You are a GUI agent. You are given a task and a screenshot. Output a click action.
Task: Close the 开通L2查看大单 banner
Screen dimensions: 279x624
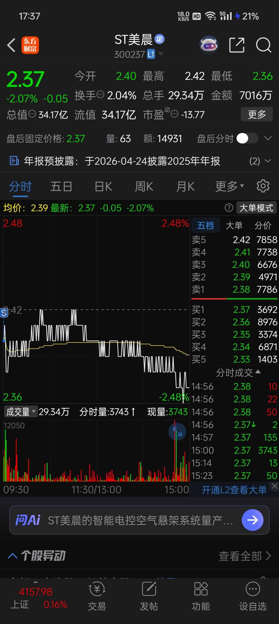tap(275, 486)
